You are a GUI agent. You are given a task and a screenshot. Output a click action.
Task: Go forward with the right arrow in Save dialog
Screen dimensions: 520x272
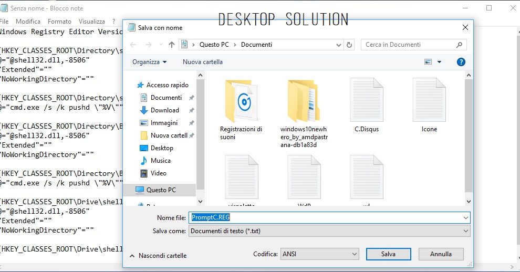(149, 45)
